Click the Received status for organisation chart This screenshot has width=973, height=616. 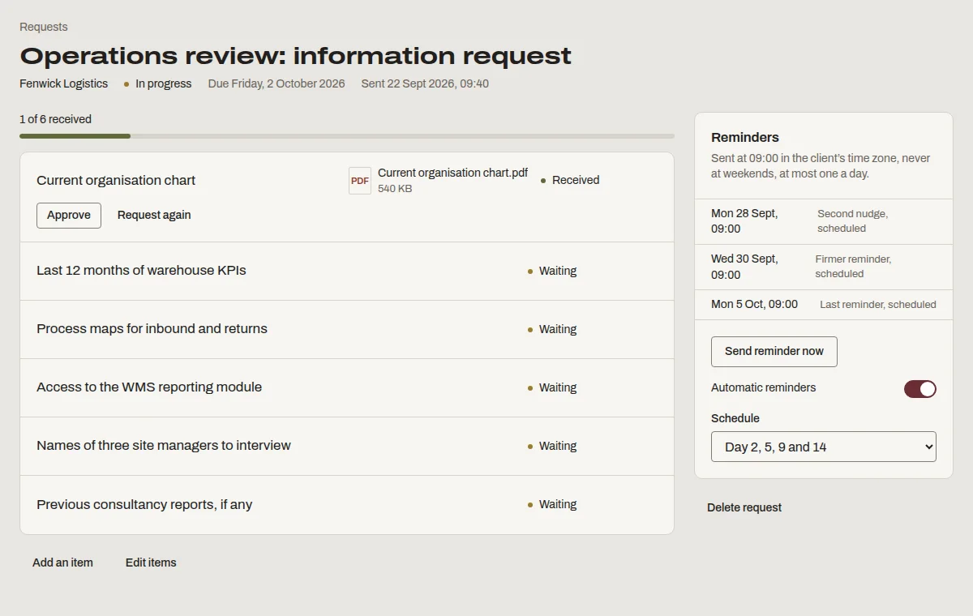coord(570,180)
